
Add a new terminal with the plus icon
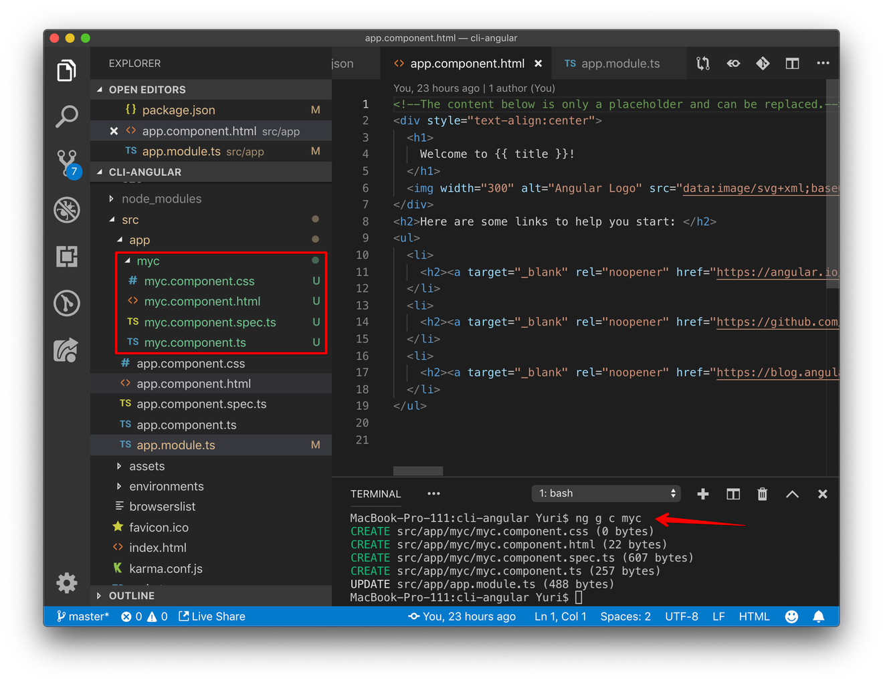pos(702,493)
